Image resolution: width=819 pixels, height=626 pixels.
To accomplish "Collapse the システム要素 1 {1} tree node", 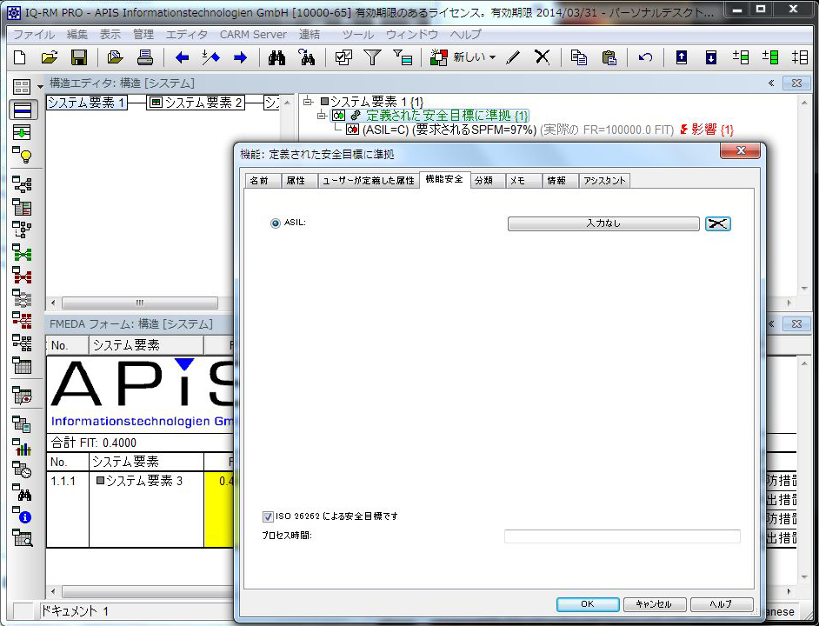I will (x=308, y=102).
